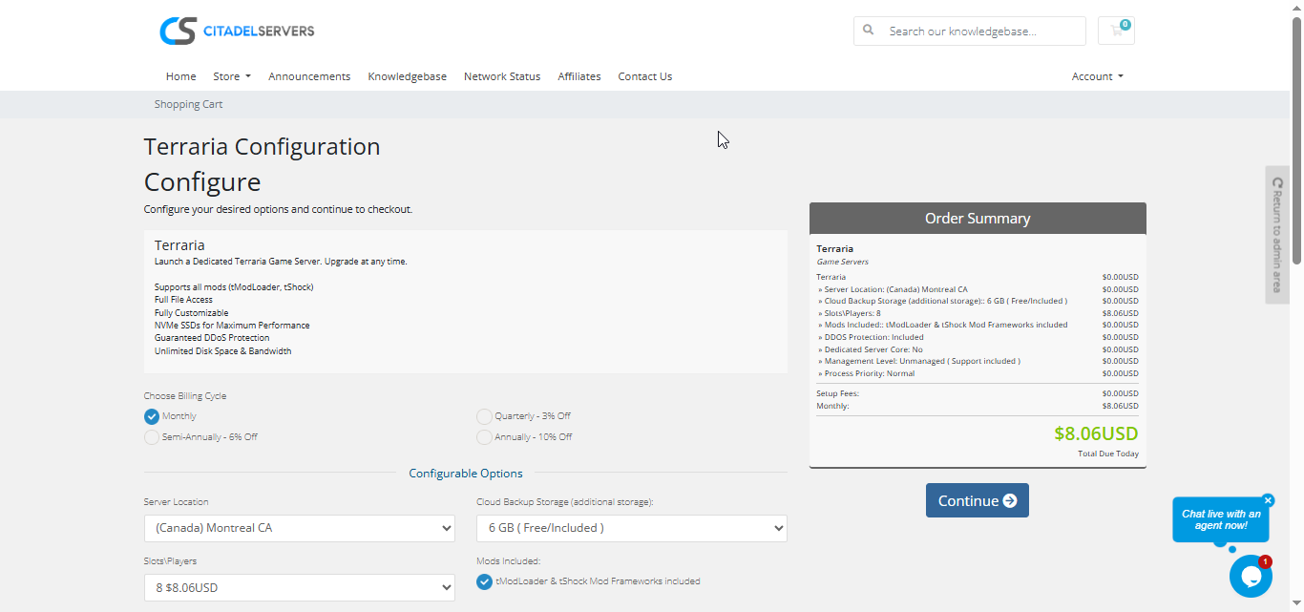1304x612 pixels.
Task: Choose Semi-Annually - 6% Off option
Action: pos(152,437)
